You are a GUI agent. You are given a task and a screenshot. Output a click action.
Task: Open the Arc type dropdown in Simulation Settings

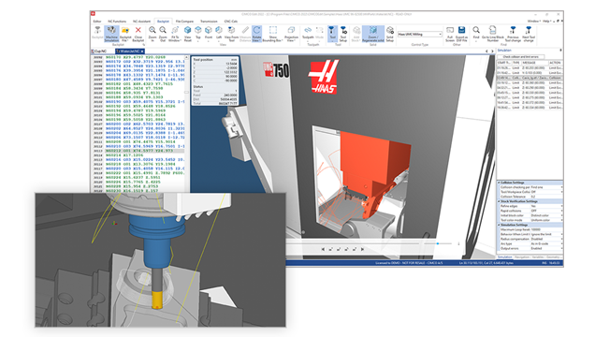[x=546, y=243]
